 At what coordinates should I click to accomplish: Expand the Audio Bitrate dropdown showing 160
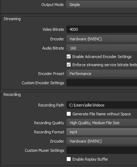[102, 48]
